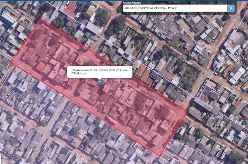The image size is (248, 164).
Task: Click the 'Nucleo Urbano' label
Action: pos(132,3)
